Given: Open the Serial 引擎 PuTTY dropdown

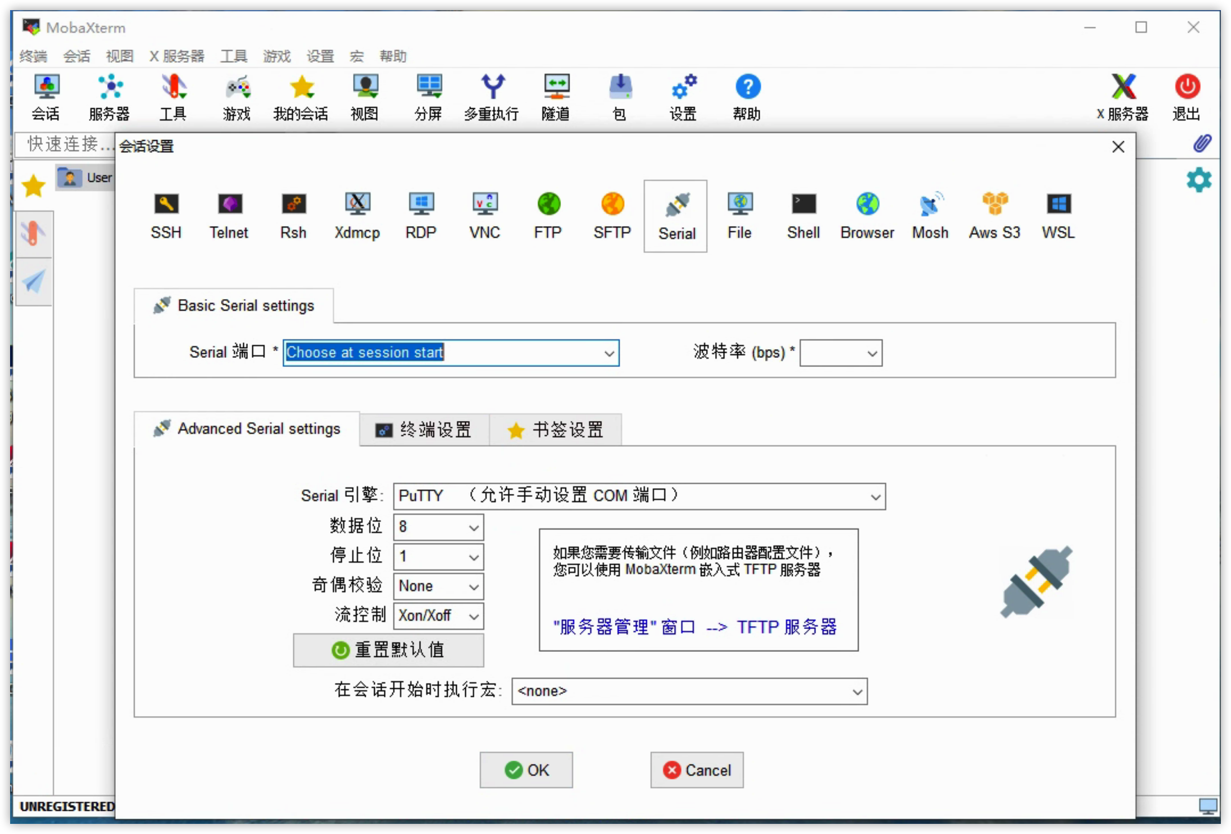Looking at the screenshot, I should pyautogui.click(x=639, y=496).
